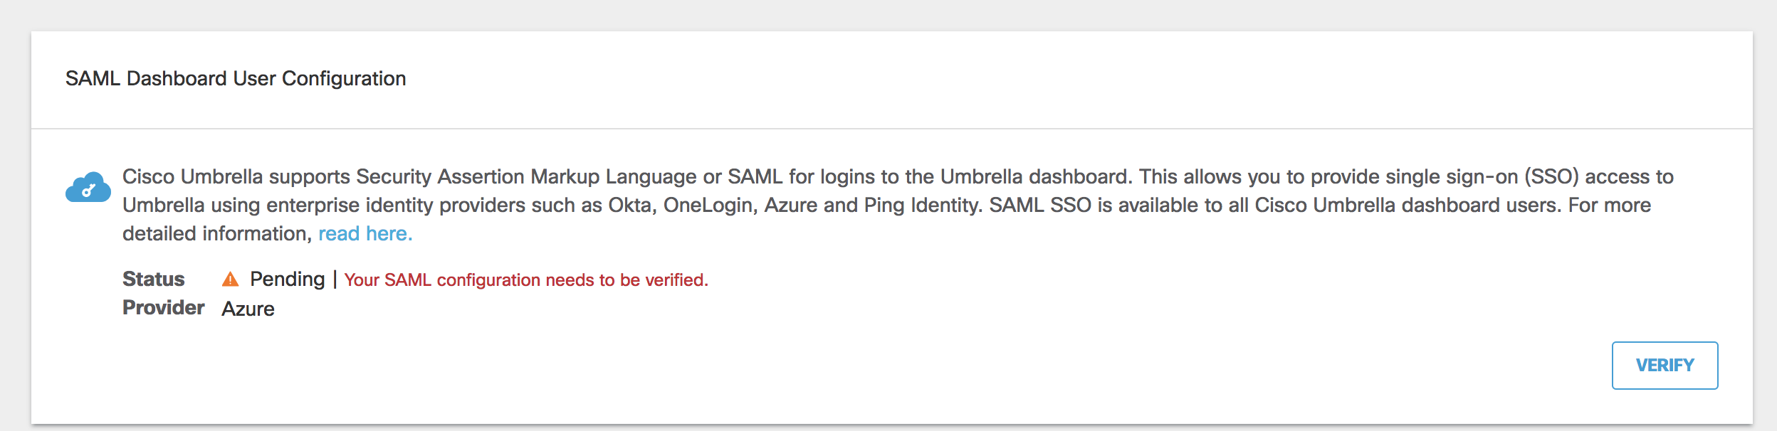This screenshot has width=1777, height=431.
Task: Click the Pending status text
Action: [287, 279]
